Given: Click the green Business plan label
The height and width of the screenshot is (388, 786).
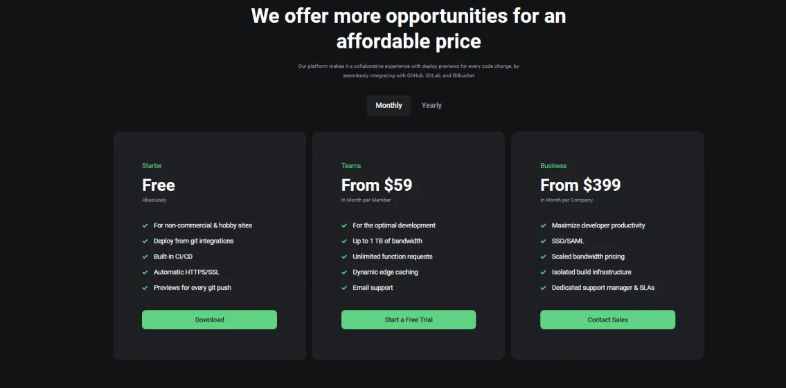Looking at the screenshot, I should pyautogui.click(x=553, y=166).
